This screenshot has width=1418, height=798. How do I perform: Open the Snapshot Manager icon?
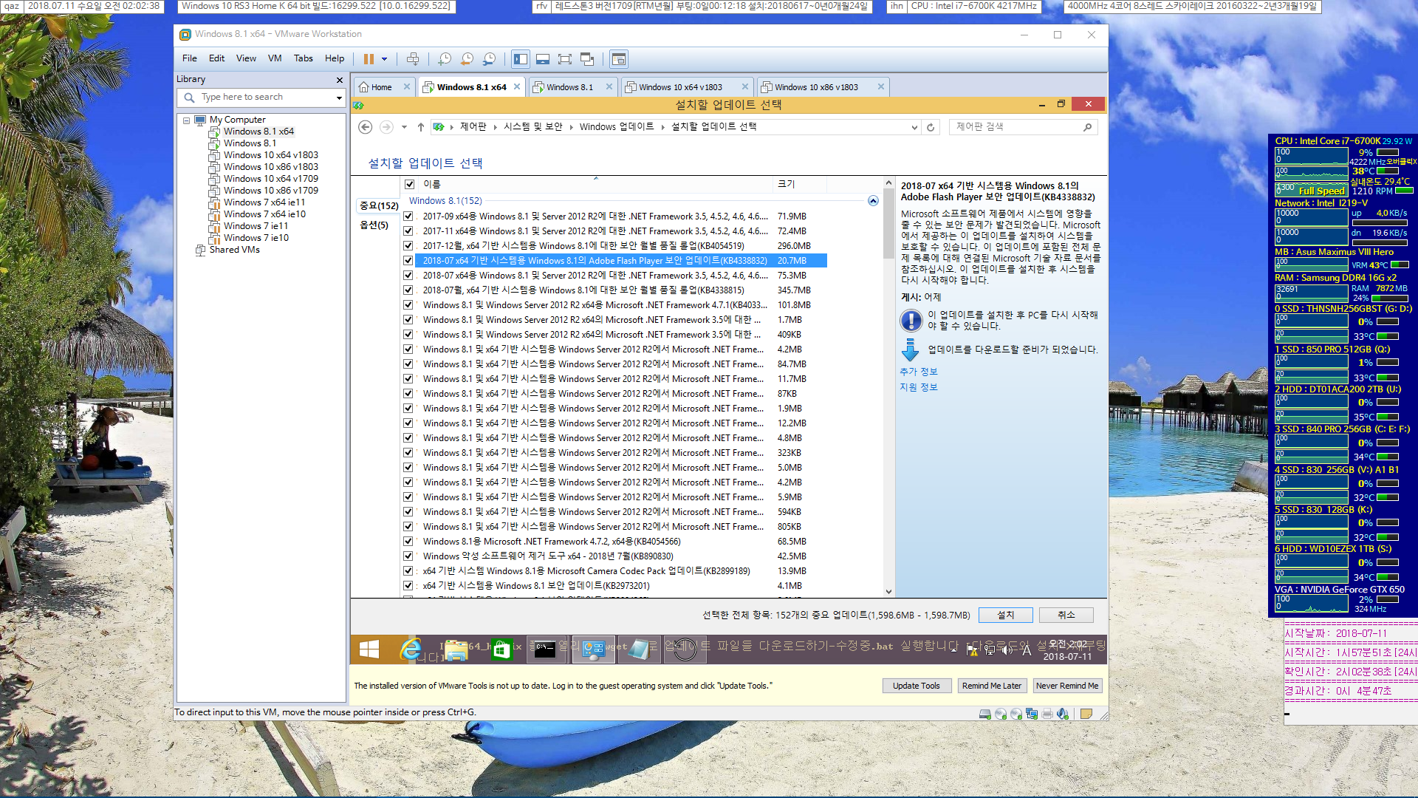[x=489, y=59]
